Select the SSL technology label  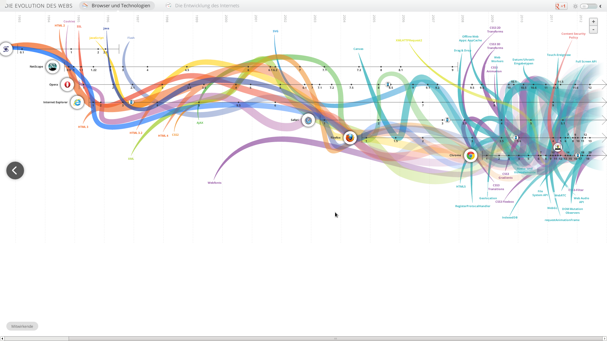79,27
